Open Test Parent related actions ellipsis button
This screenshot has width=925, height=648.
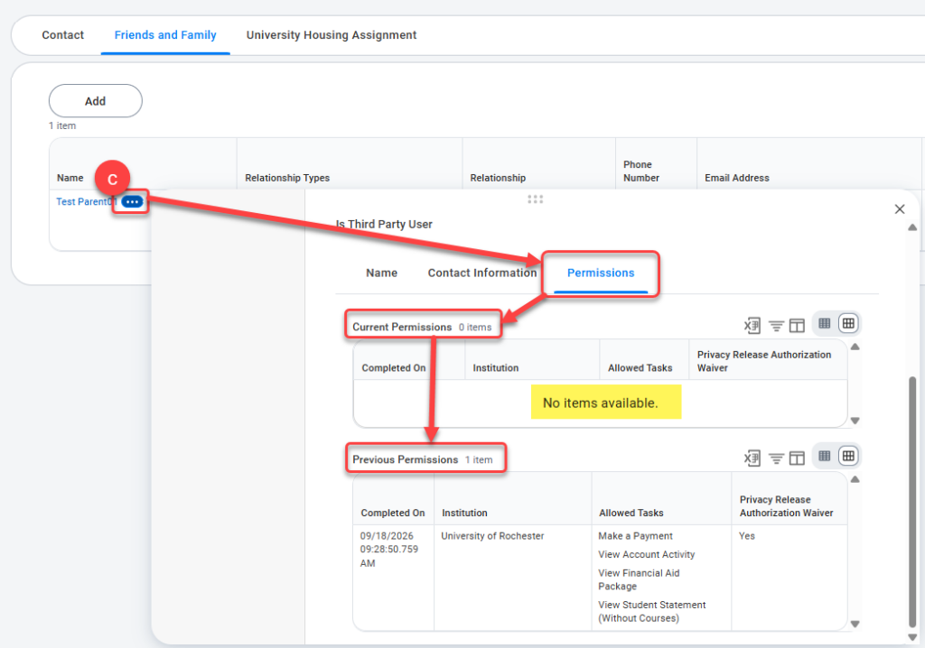tap(132, 201)
